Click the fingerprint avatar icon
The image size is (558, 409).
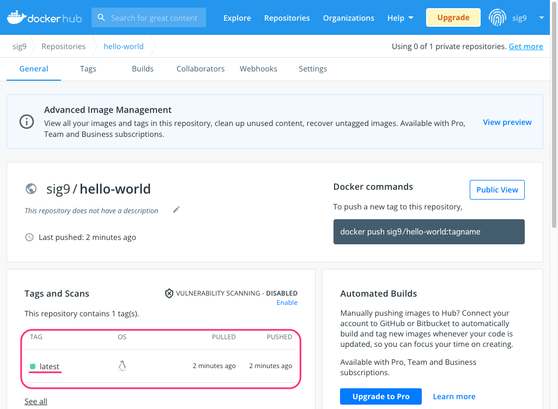click(497, 17)
